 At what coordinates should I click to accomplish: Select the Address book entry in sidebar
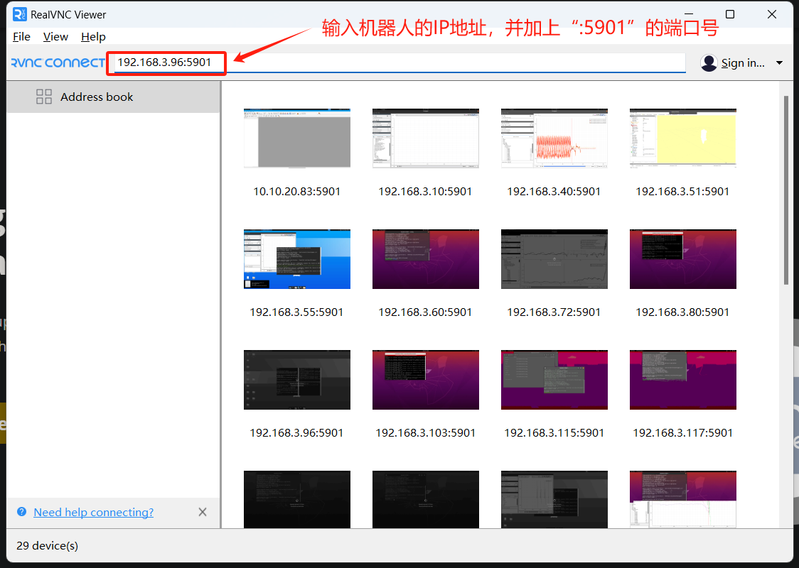(x=97, y=97)
